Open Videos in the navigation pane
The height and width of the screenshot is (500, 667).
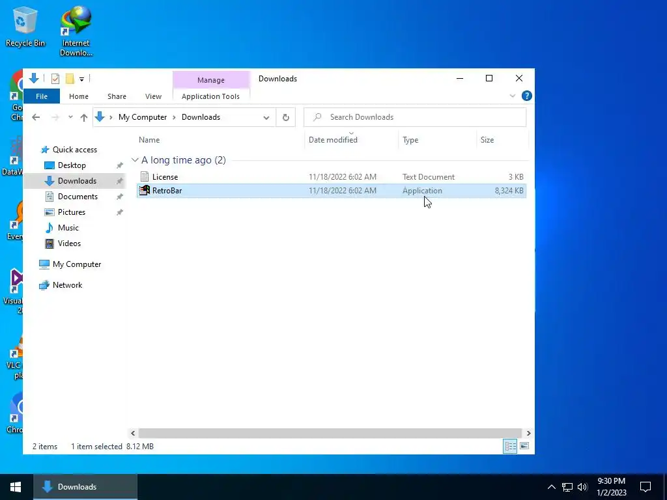pos(69,243)
